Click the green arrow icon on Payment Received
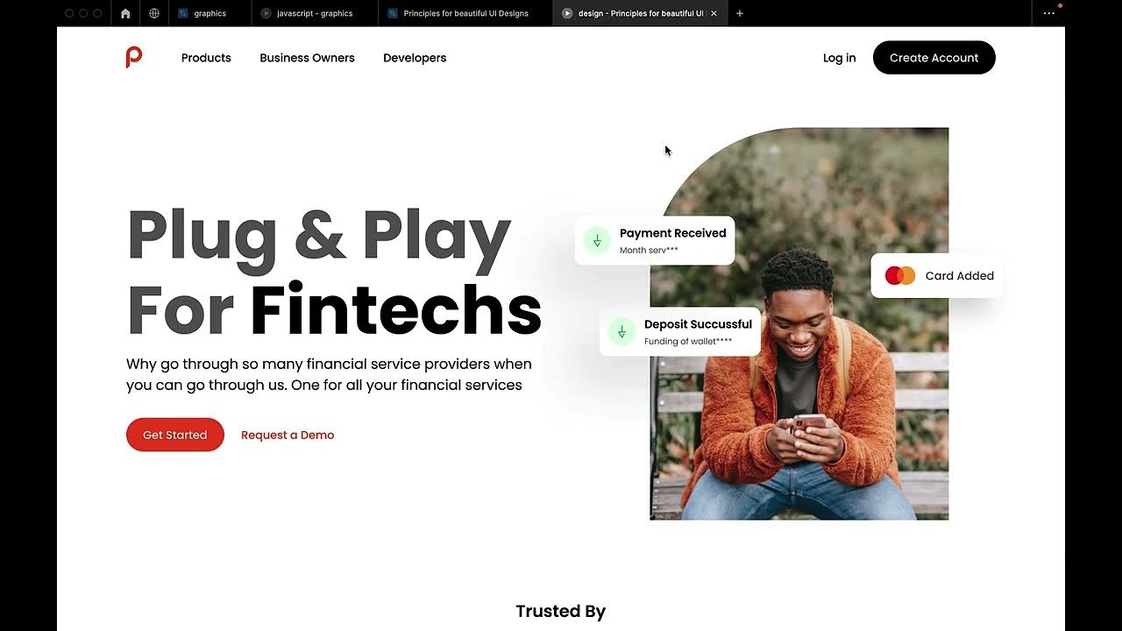The width and height of the screenshot is (1122, 631). [597, 240]
